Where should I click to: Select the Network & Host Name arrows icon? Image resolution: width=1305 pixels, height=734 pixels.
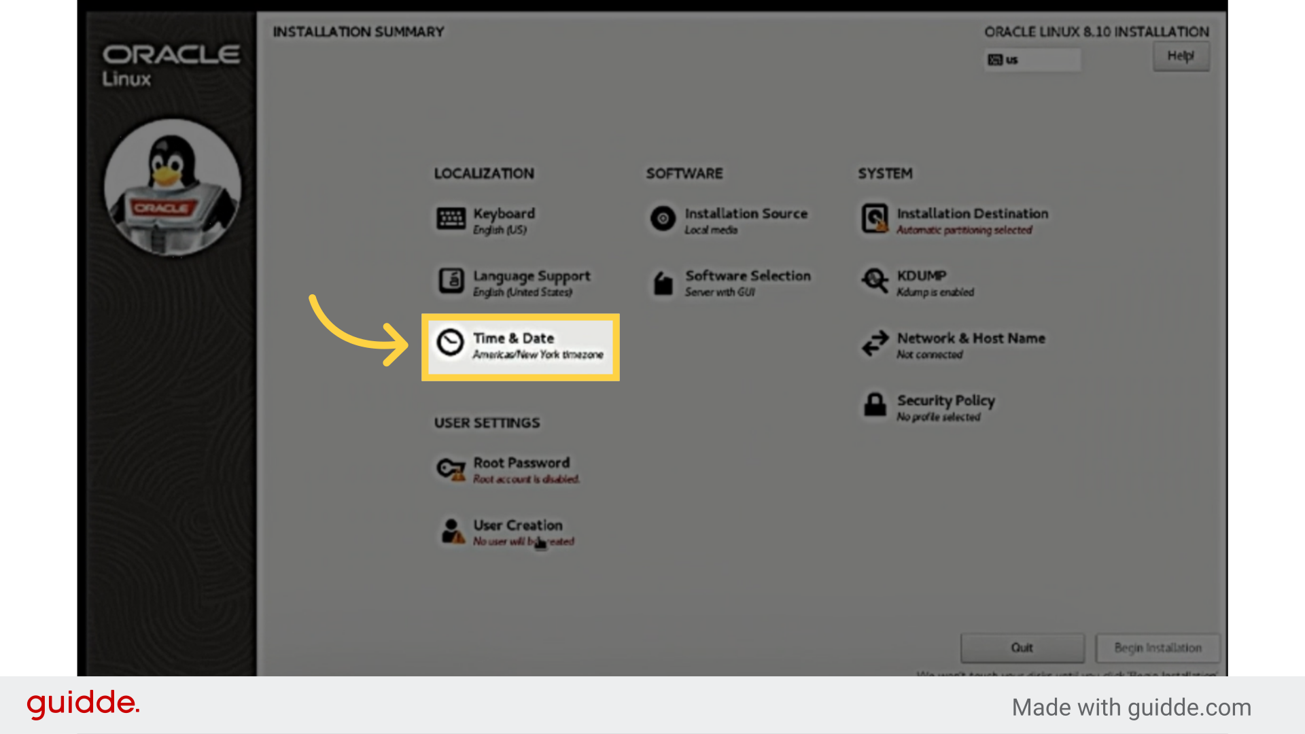pyautogui.click(x=875, y=344)
